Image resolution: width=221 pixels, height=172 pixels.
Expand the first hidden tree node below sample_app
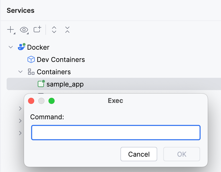pos(20,109)
